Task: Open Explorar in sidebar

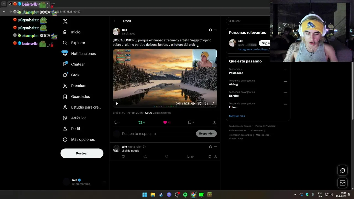Action: click(x=74, y=43)
